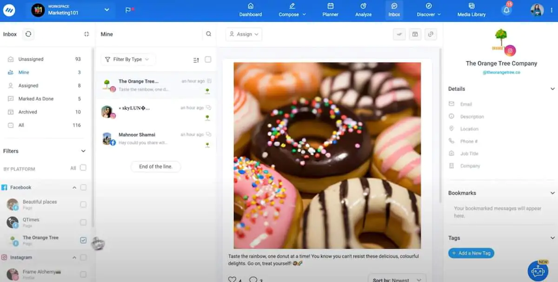Open the chatbot assistant marked NEW
Image resolution: width=558 pixels, height=282 pixels.
[538, 271]
